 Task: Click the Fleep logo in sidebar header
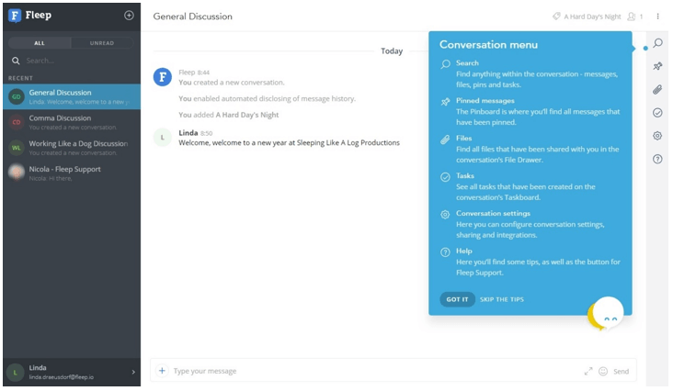30,16
